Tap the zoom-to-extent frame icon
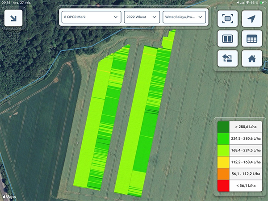 pyautogui.click(x=227, y=18)
